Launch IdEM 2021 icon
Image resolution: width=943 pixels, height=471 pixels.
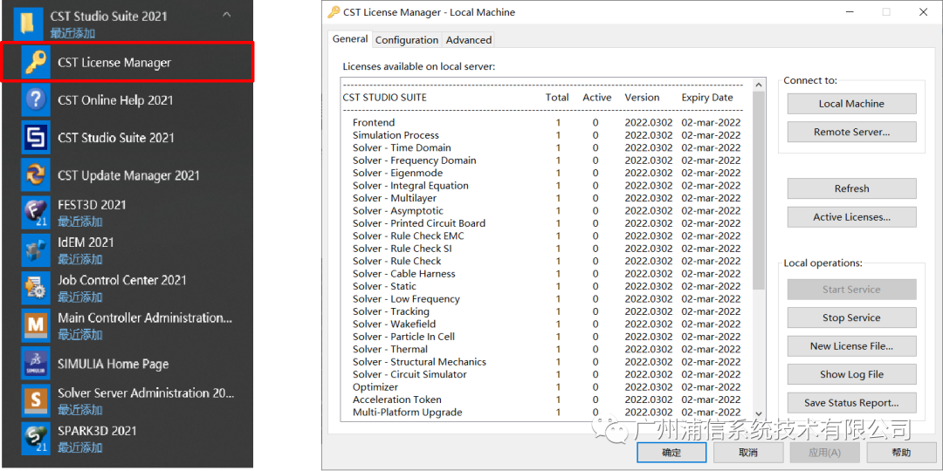(36, 250)
